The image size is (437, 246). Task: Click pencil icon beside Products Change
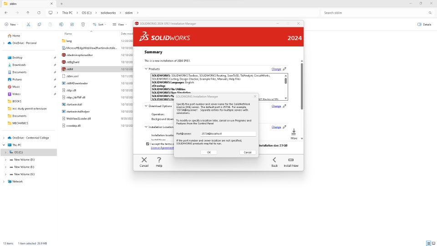[x=284, y=69]
